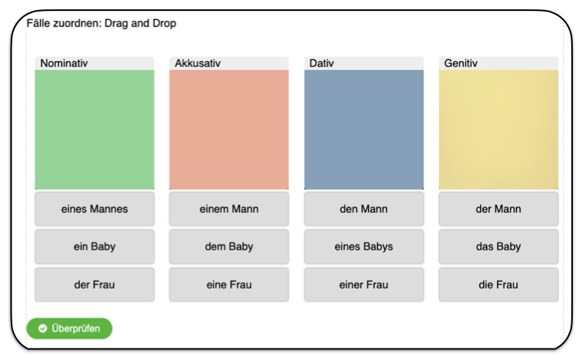
Task: Click the salmon Akkusativ drop zone
Action: pos(229,129)
